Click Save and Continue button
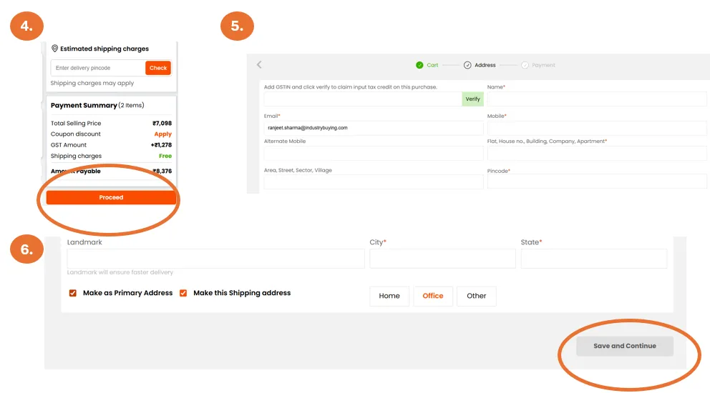The image size is (710, 393). pos(625,346)
